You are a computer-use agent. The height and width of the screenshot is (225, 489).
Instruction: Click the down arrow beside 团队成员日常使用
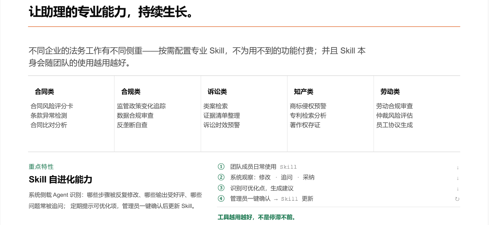(x=458, y=168)
